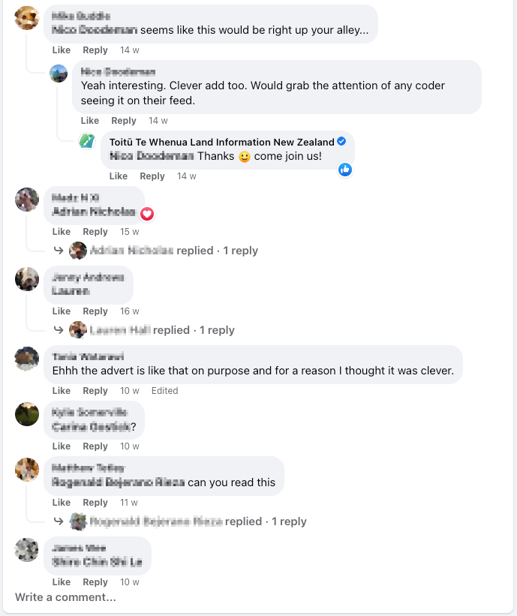Click the thumbs-up reaction on Toitū's reply

345,170
